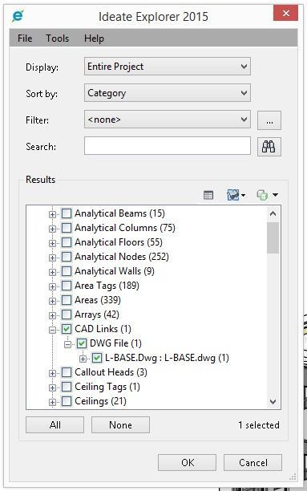Expand the Area Tags node
The width and height of the screenshot is (307, 491).
tap(52, 286)
